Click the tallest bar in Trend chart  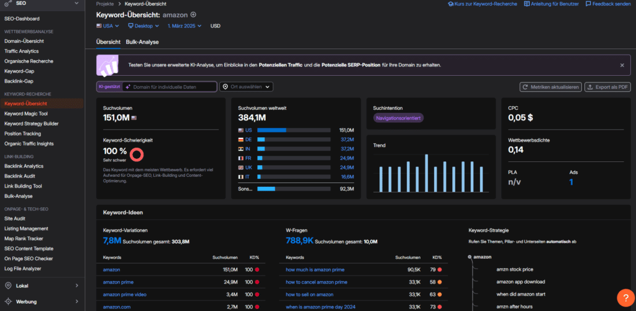(x=426, y=173)
